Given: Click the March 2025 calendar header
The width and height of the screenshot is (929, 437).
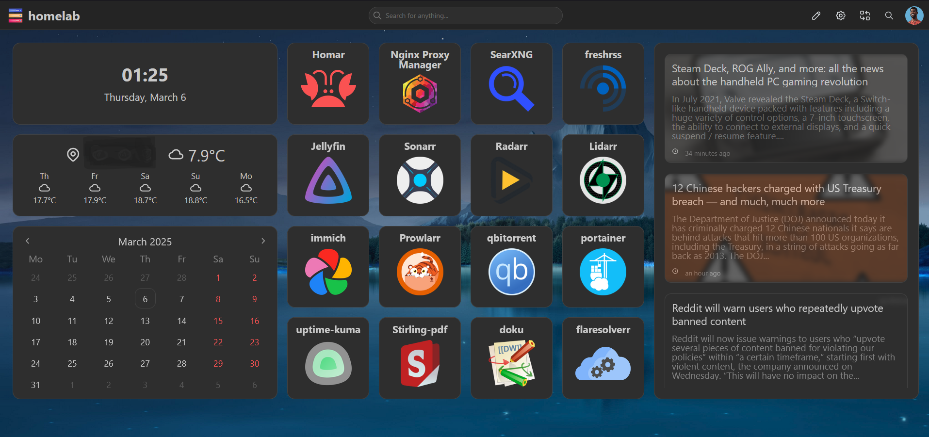Looking at the screenshot, I should coord(145,242).
